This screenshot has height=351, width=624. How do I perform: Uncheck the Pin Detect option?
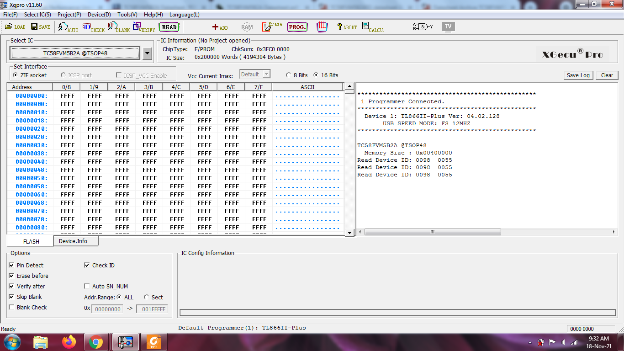12,265
